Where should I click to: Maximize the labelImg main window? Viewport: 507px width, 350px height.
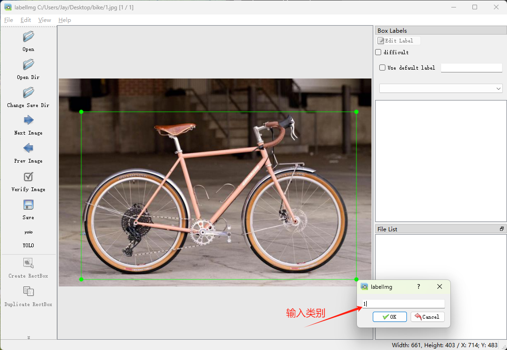(475, 7)
